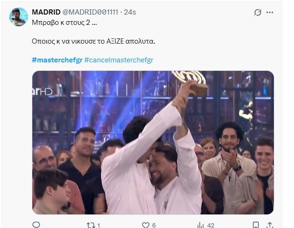Open MADRID's profile avatar

pos(19,17)
